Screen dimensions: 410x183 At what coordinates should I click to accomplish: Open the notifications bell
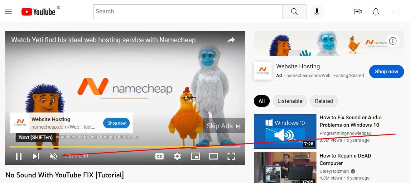point(376,12)
